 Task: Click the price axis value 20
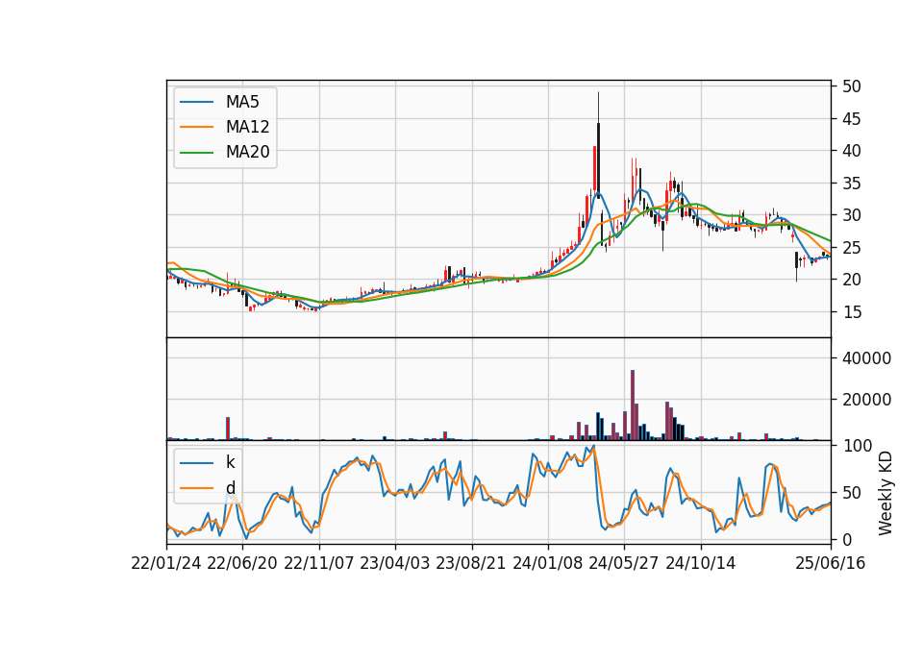851,280
